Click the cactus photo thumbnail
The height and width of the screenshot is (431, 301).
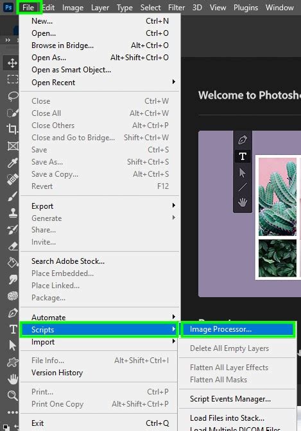277,197
